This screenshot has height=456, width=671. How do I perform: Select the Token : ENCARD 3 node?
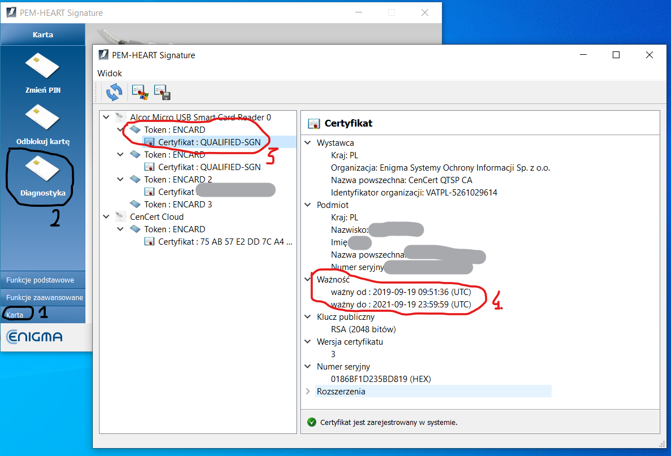pyautogui.click(x=178, y=205)
